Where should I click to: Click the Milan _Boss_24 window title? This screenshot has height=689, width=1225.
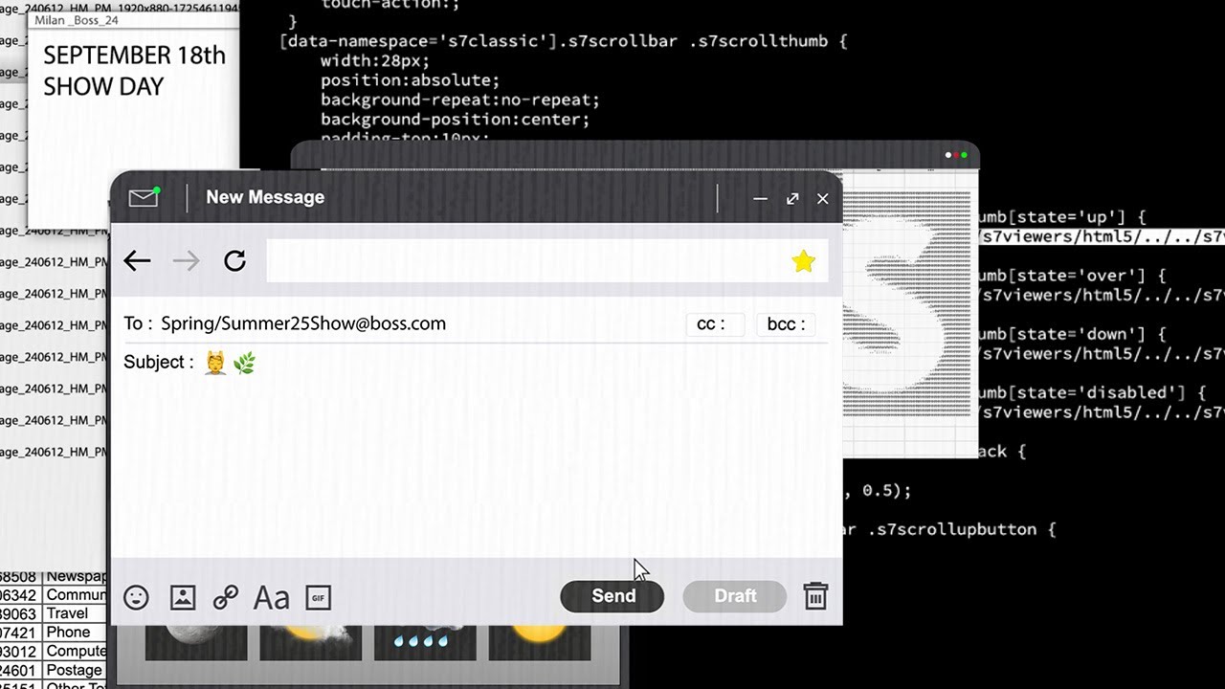click(x=77, y=20)
